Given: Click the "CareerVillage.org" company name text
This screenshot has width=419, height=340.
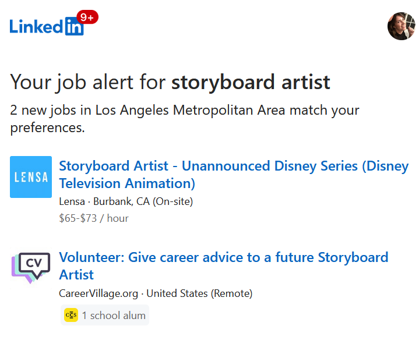Looking at the screenshot, I should [98, 293].
